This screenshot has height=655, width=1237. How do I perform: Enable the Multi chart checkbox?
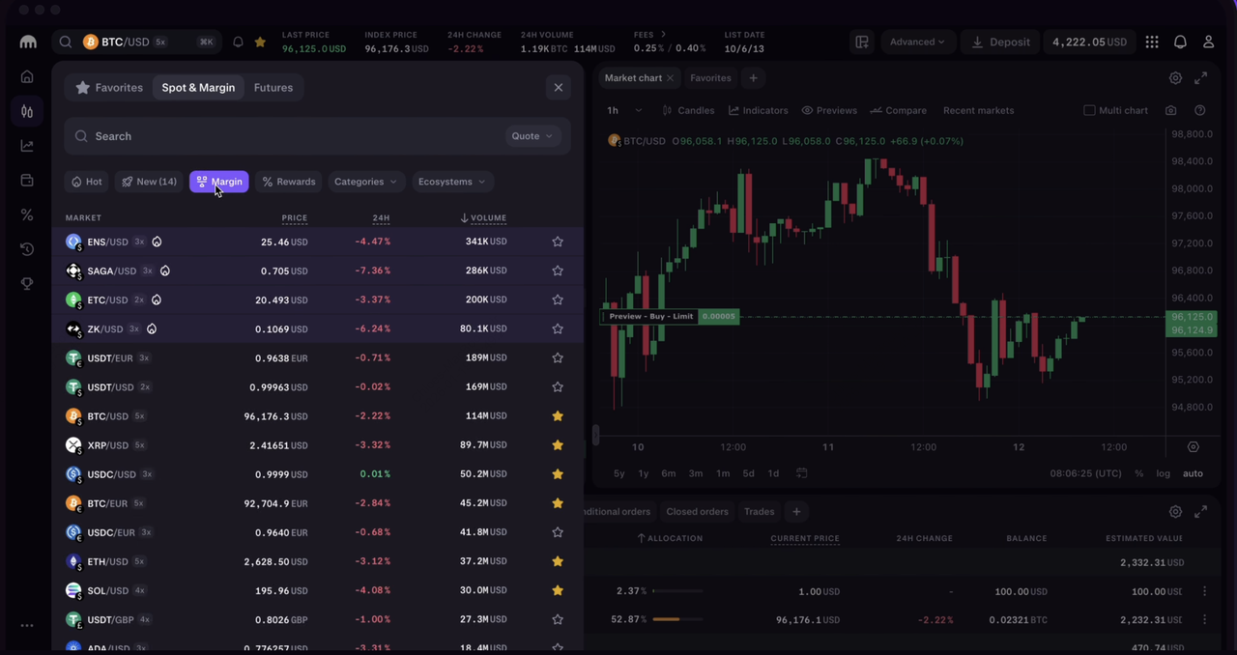click(x=1089, y=110)
